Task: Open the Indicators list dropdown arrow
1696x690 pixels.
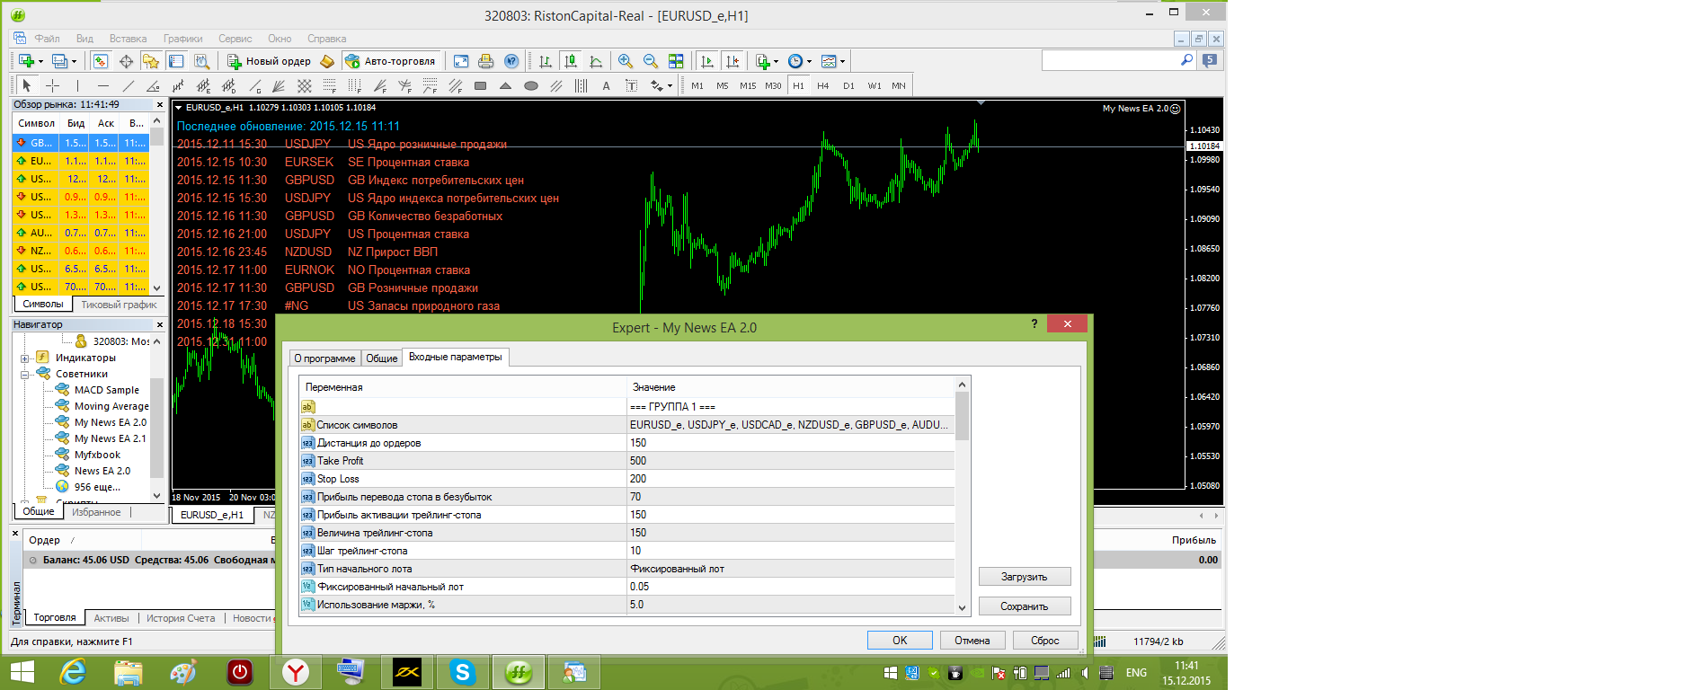Action: (776, 61)
